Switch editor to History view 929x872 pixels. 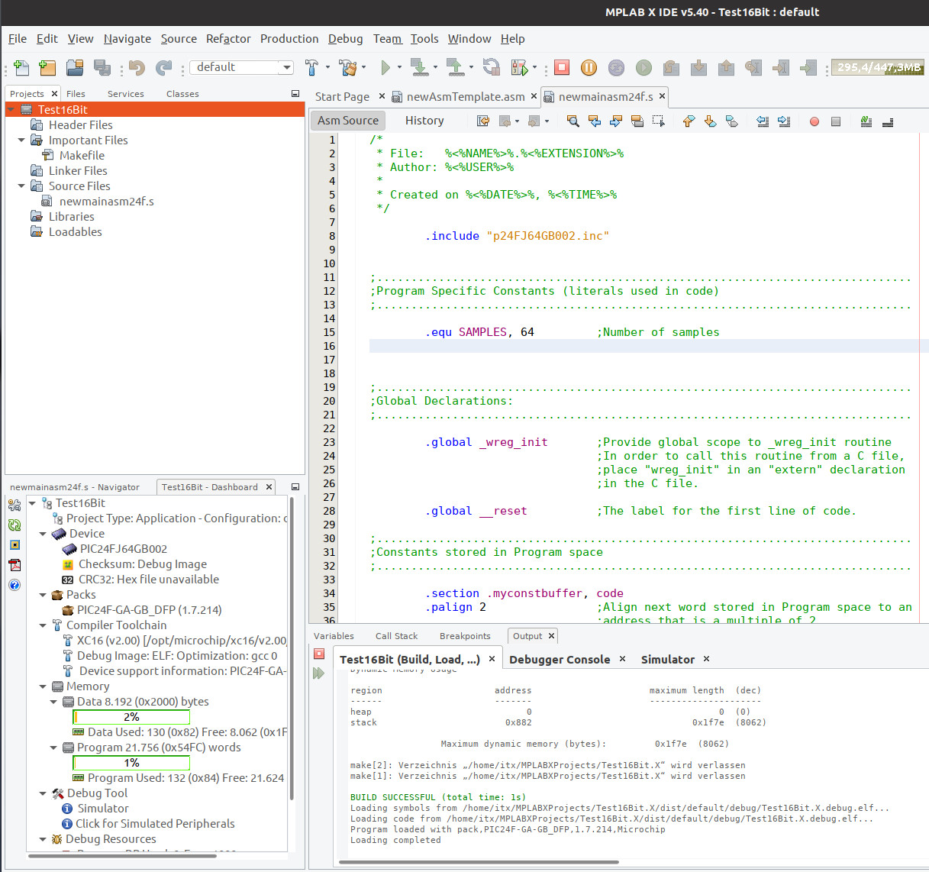[424, 121]
